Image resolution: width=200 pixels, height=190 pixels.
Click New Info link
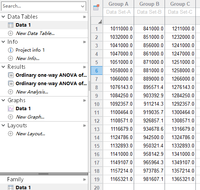click(x=28, y=59)
